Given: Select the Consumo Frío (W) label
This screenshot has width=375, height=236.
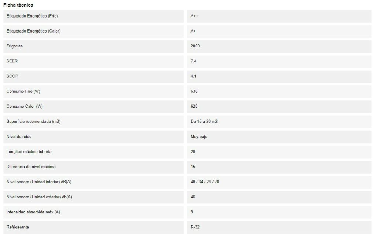Looking at the screenshot, I should click(23, 91).
